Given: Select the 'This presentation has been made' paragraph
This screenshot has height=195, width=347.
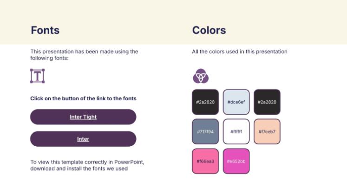Looking at the screenshot, I should click(x=84, y=55).
